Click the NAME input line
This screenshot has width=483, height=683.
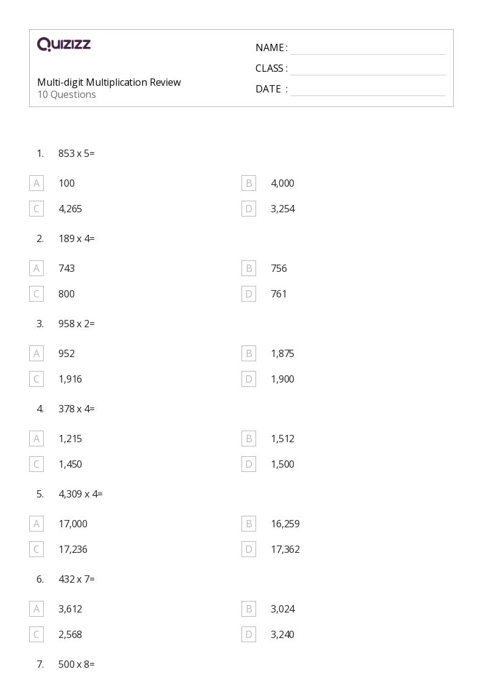click(368, 49)
